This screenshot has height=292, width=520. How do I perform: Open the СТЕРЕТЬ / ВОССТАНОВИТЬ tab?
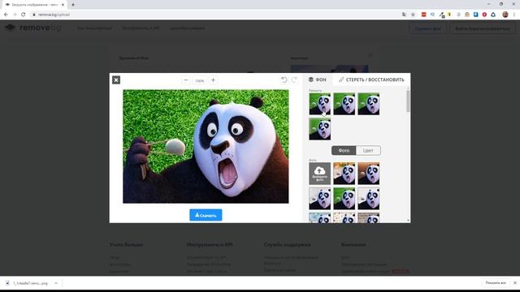coord(371,79)
